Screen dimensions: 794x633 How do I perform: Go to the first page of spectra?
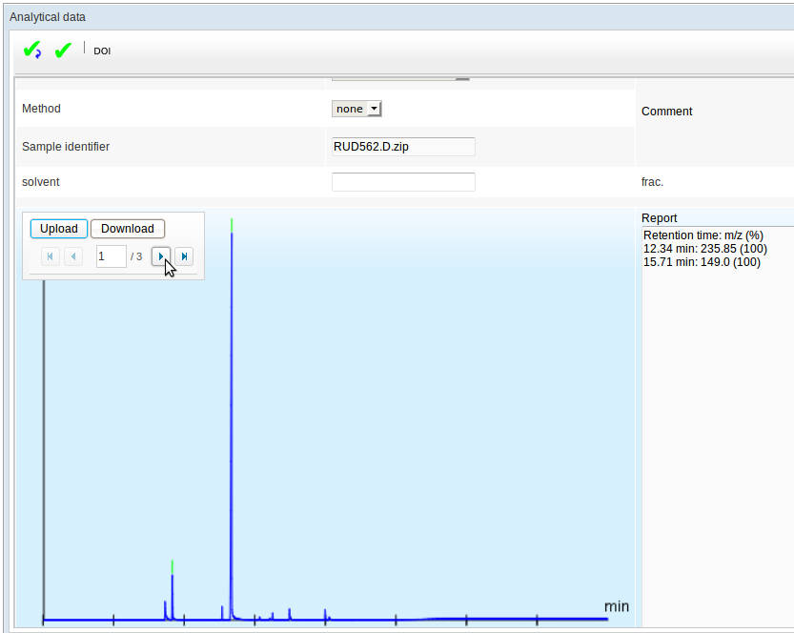[50, 256]
